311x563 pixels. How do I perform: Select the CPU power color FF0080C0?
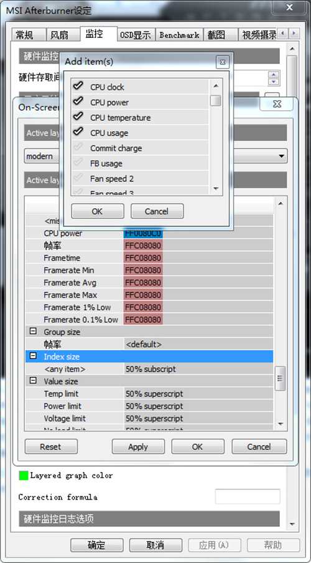coord(143,233)
